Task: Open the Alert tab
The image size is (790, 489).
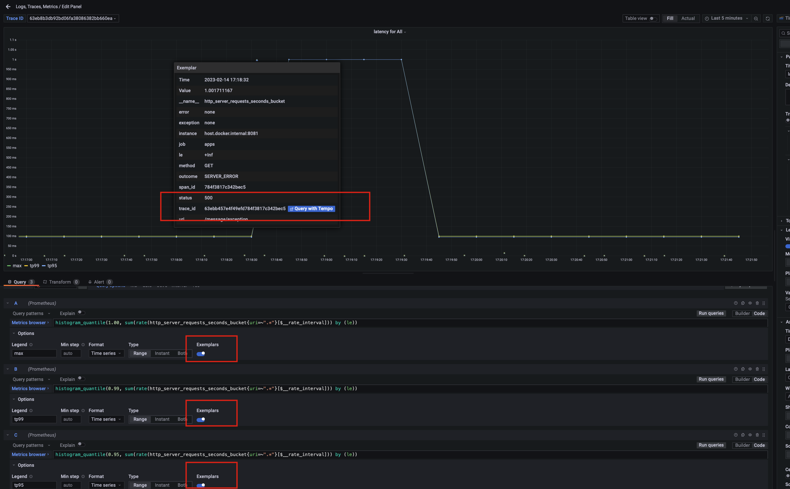Action: (99, 282)
